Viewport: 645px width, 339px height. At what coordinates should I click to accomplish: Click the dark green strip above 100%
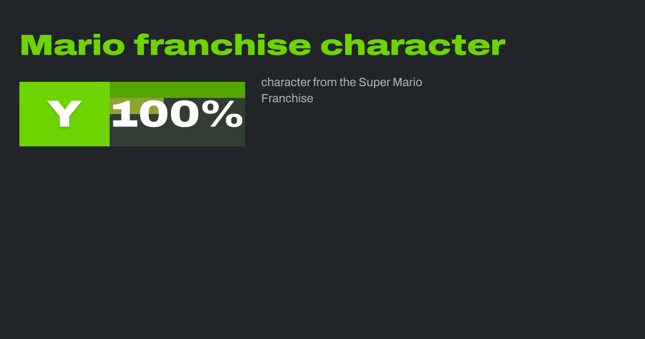(x=177, y=89)
